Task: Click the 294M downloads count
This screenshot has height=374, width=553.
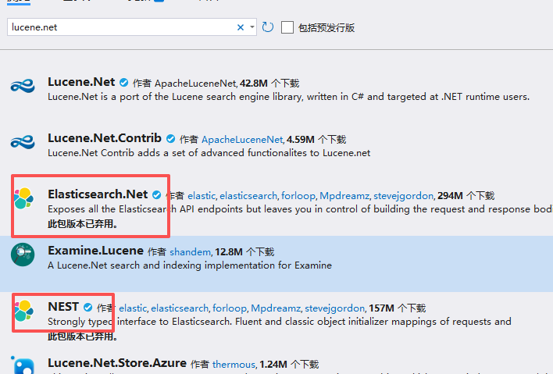Action: click(450, 196)
